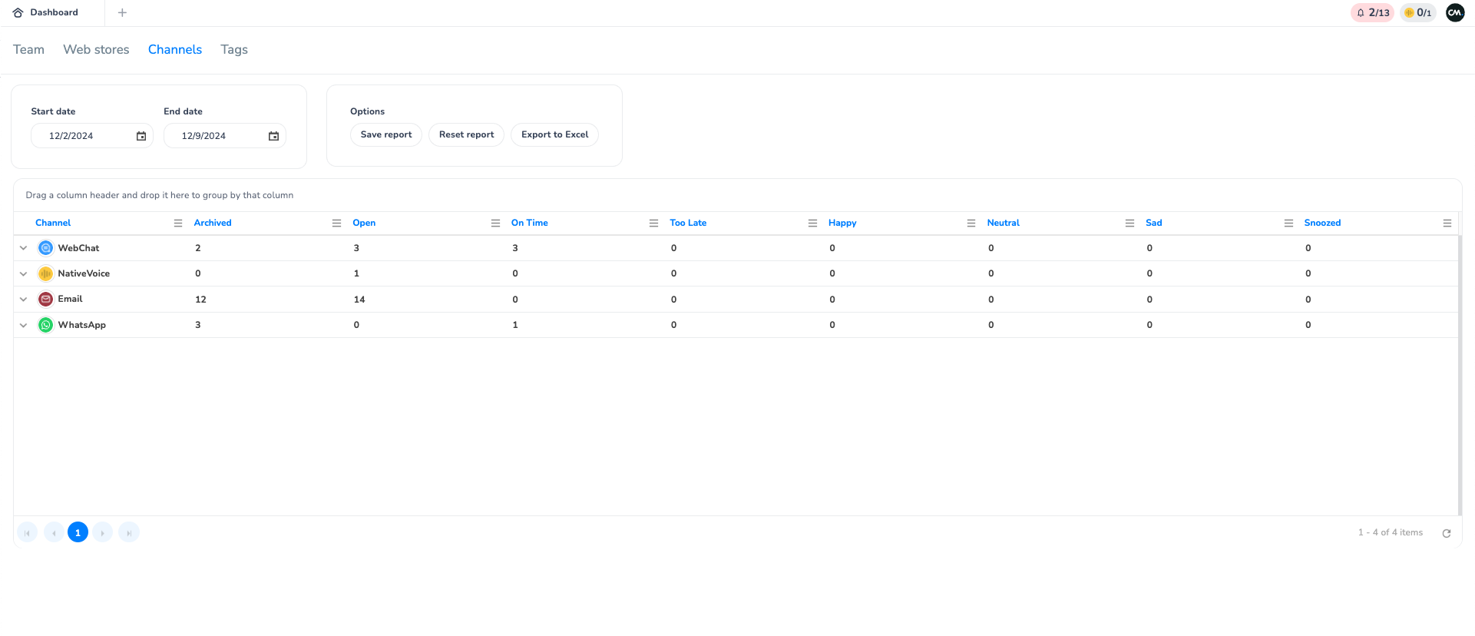Open the End date calendar picker
This screenshot has height=636, width=1475.
coord(273,136)
